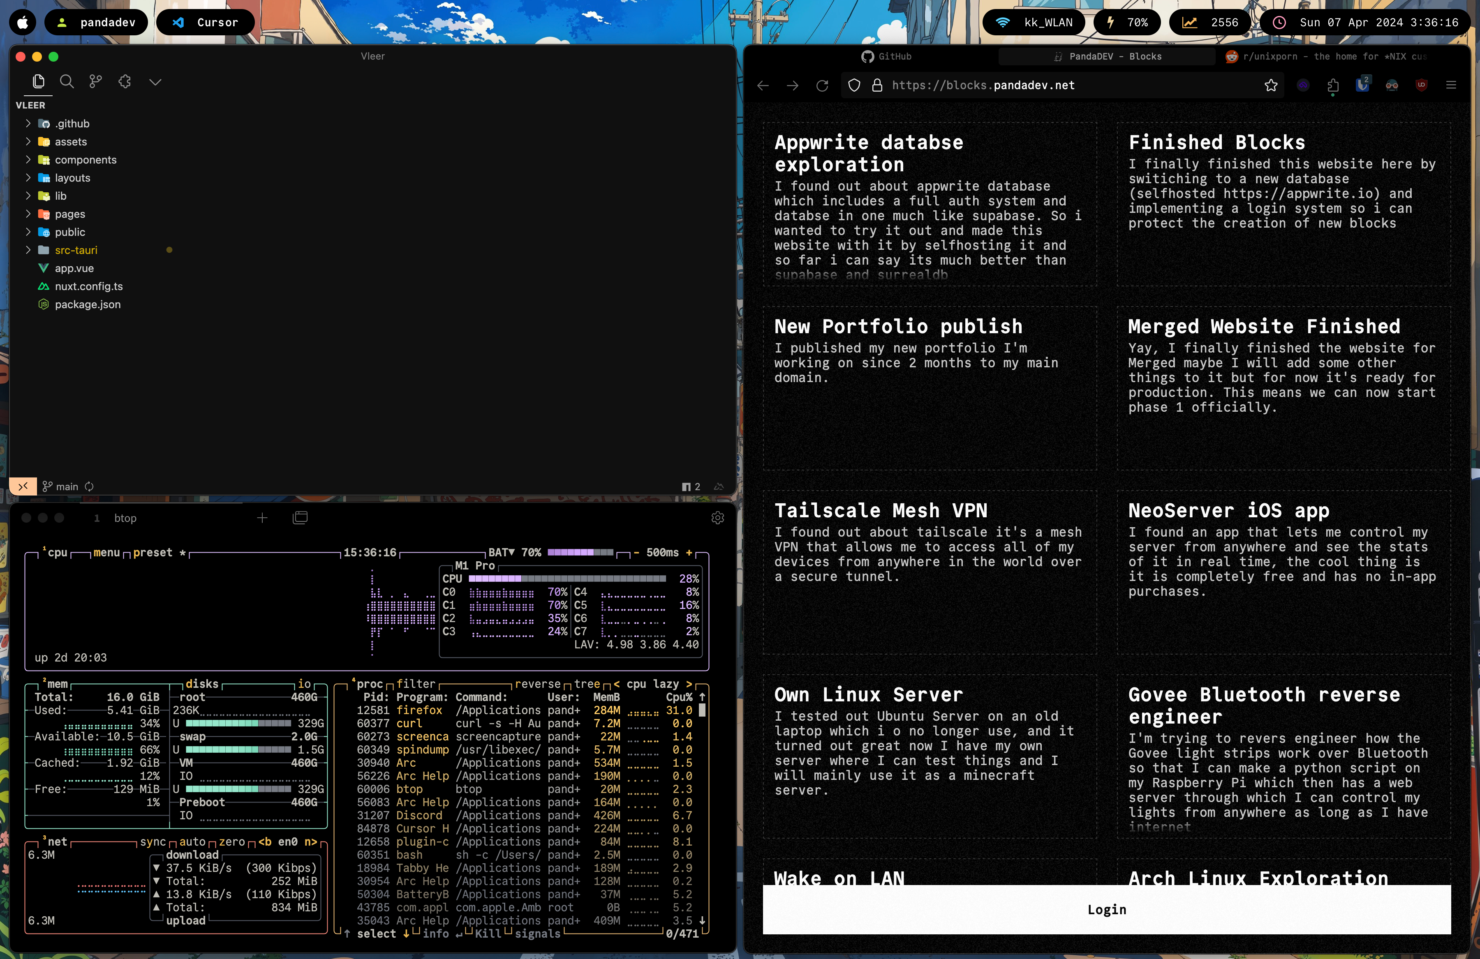This screenshot has width=1480, height=959.
Task: Open the browser hamburger menu
Action: [x=1451, y=85]
